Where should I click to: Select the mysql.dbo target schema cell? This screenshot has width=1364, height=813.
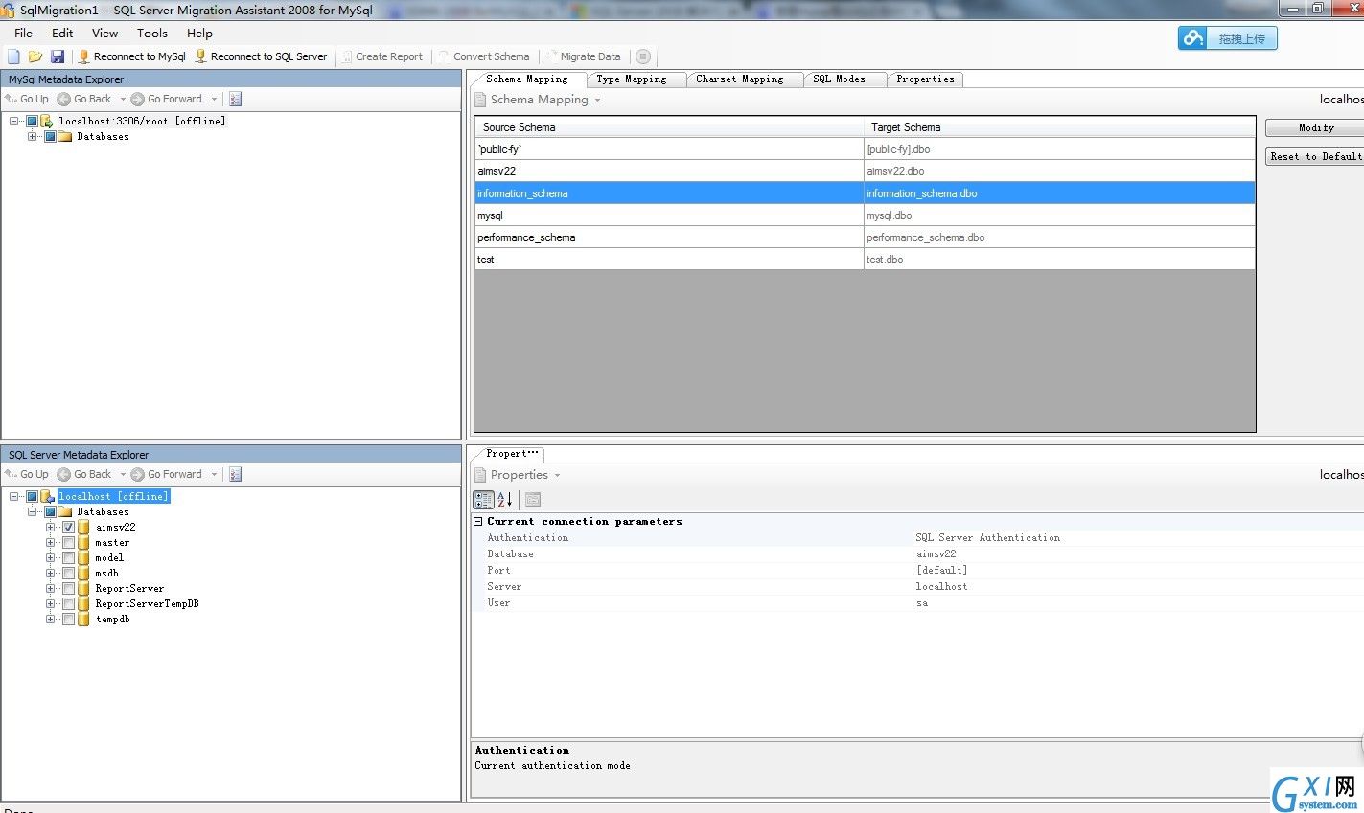click(x=1059, y=215)
